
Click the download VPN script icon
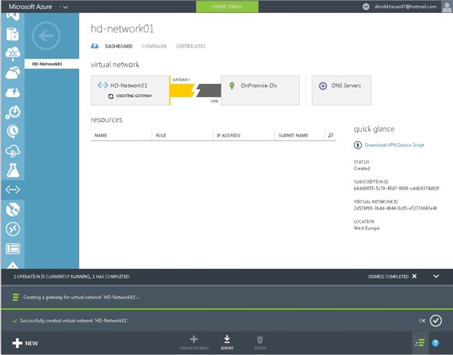pyautogui.click(x=358, y=145)
